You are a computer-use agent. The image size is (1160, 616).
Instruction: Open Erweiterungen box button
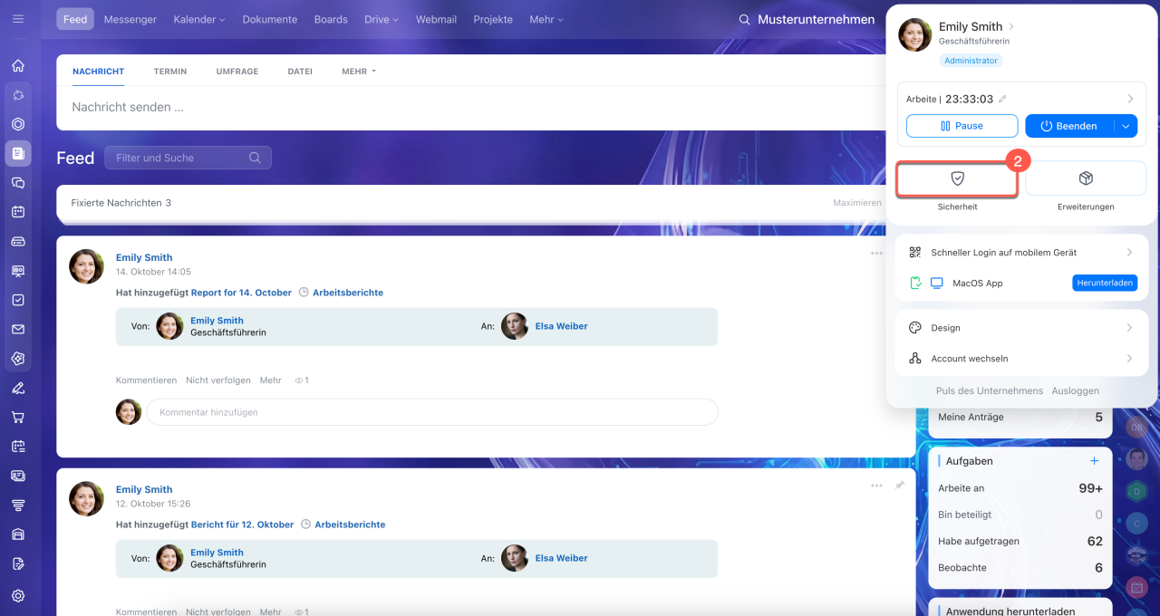tap(1086, 178)
